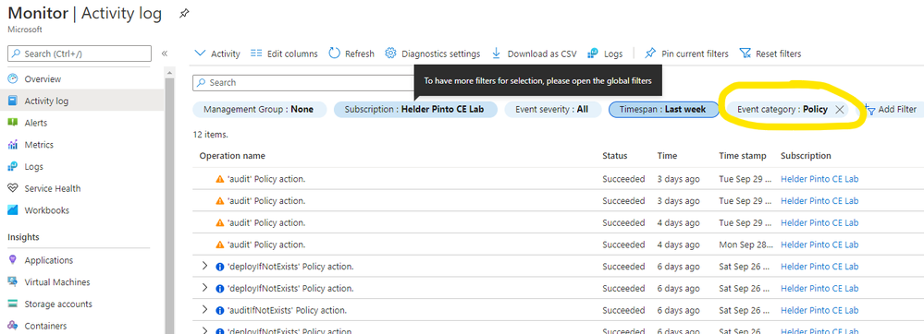Click Reset filters
Screen dimensions: 924x334
click(x=770, y=54)
